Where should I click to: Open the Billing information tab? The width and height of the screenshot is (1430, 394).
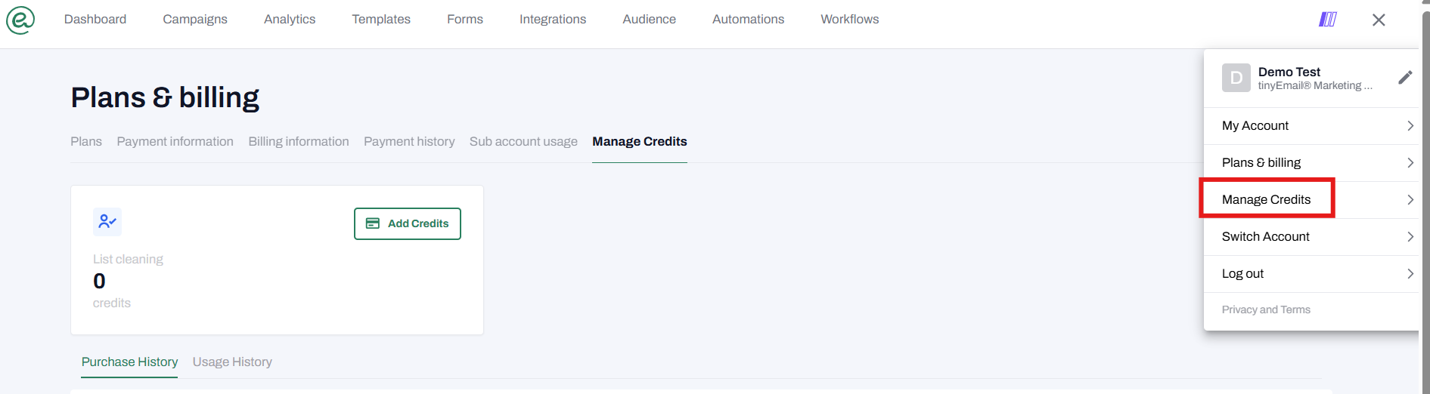point(299,142)
